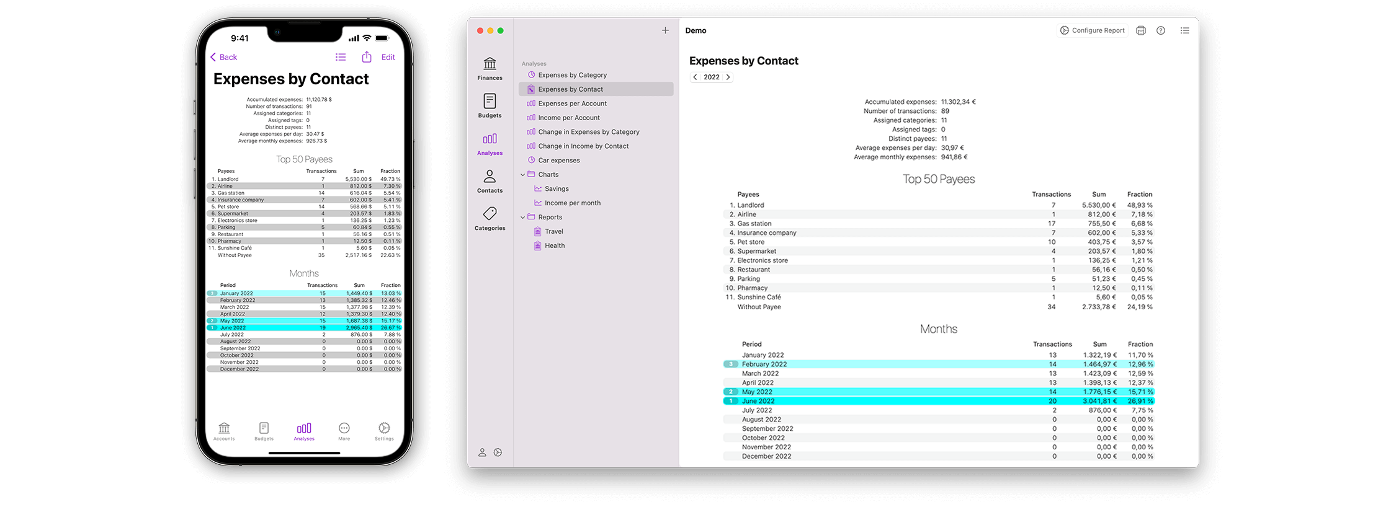Select December 2022 row in Mac report
The image size is (1396, 507).
939,456
